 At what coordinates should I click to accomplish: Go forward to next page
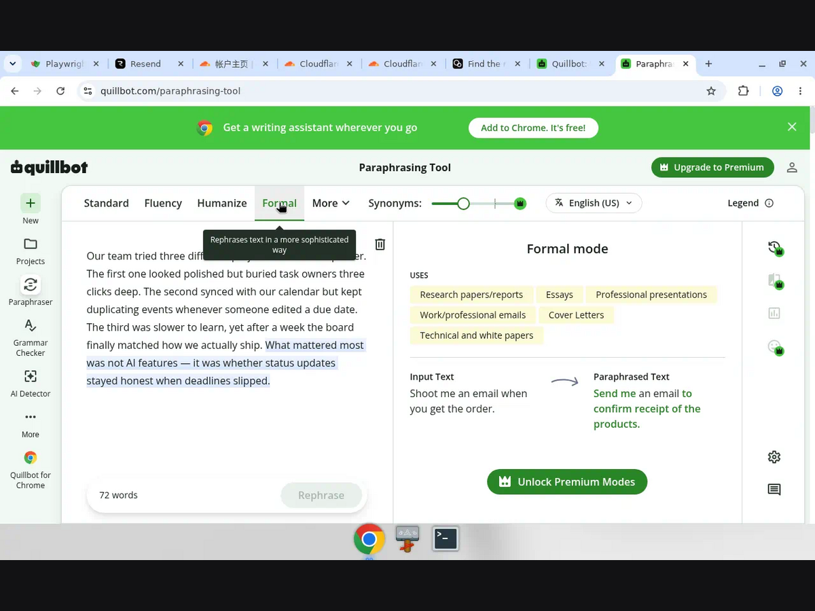pos(37,91)
